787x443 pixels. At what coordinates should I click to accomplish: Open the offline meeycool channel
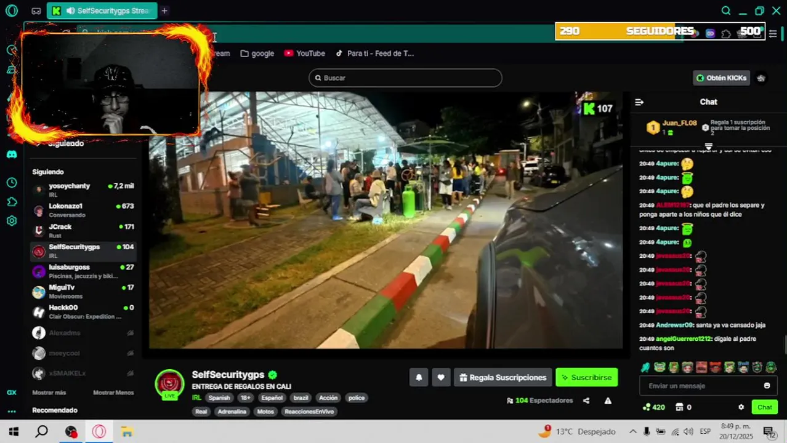pos(83,353)
